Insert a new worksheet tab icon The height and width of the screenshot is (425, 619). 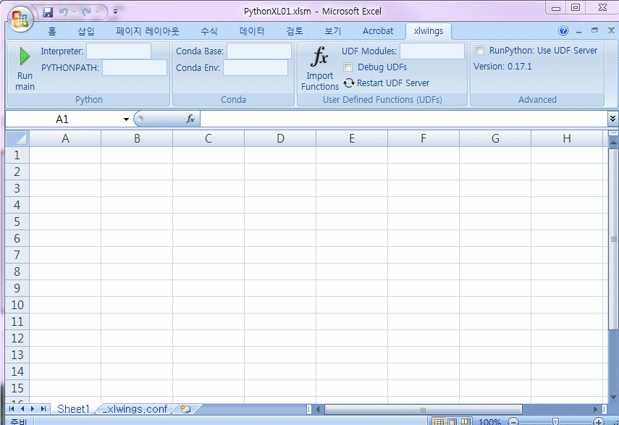pyautogui.click(x=185, y=409)
